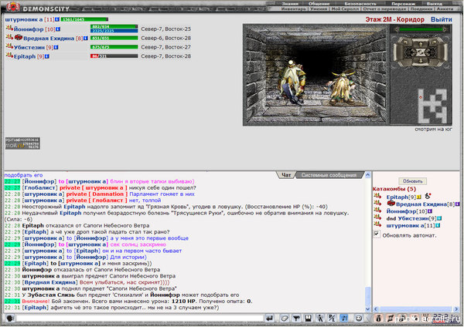Screen dimensions: 464x327
Task: Click the chat message input field
Action: [x=140, y=319]
